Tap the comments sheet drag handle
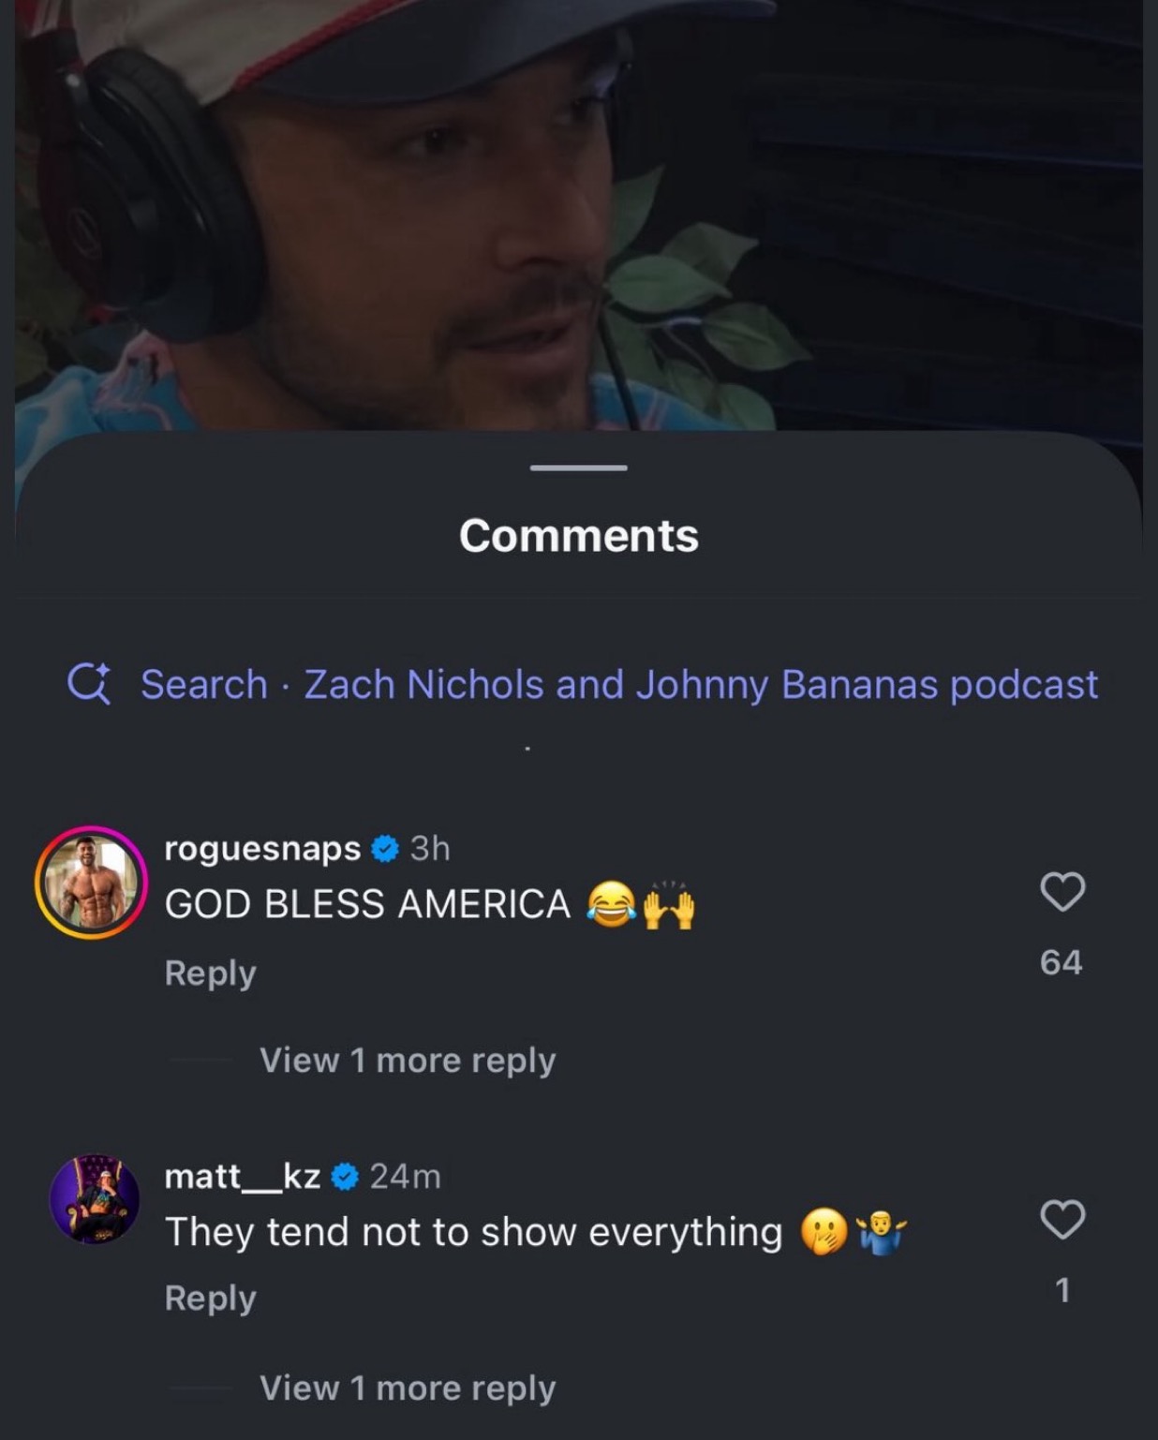Screen dimensions: 1158x1440 coord(578,467)
